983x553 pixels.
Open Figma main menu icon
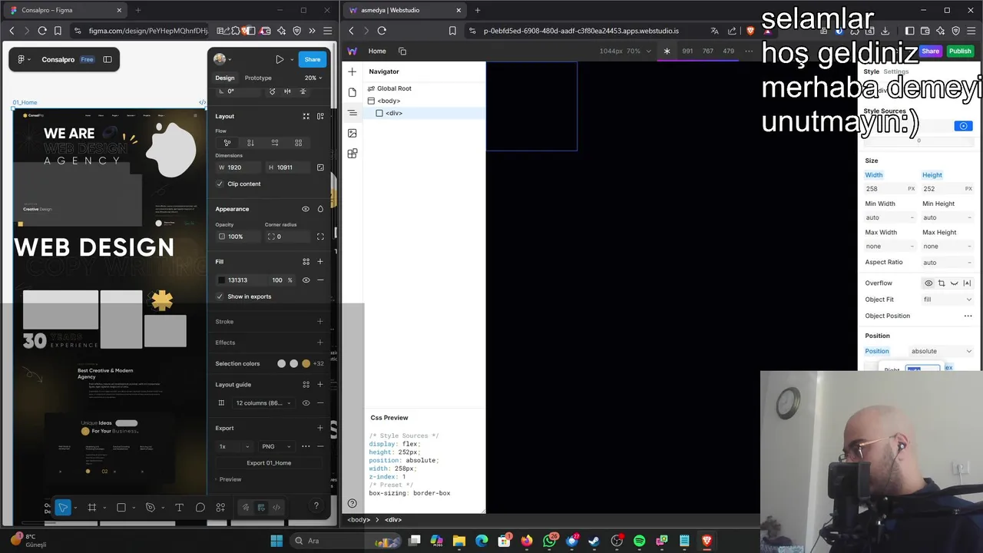23,59
